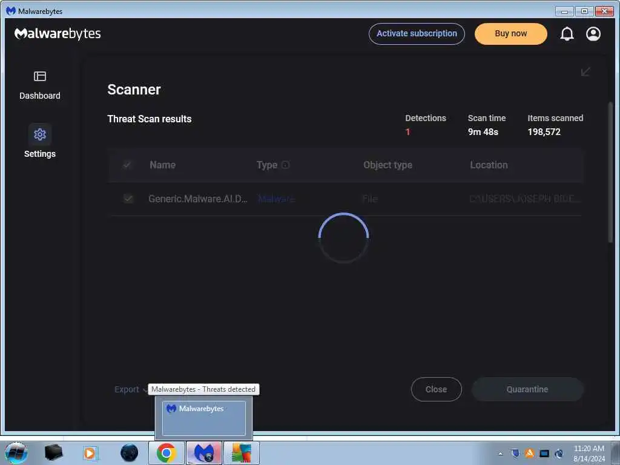Screen dimensions: 620x465
Task: Click the display monitor tray icon
Action: coord(544,453)
